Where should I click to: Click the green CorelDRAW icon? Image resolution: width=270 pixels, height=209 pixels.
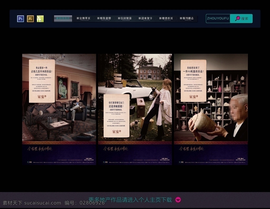[x=40, y=19]
